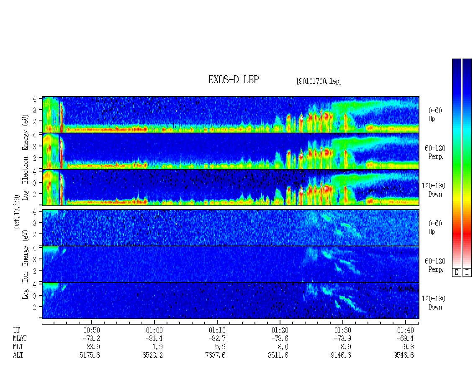Click the ion panel label 60-120 Perp.

[435, 265]
